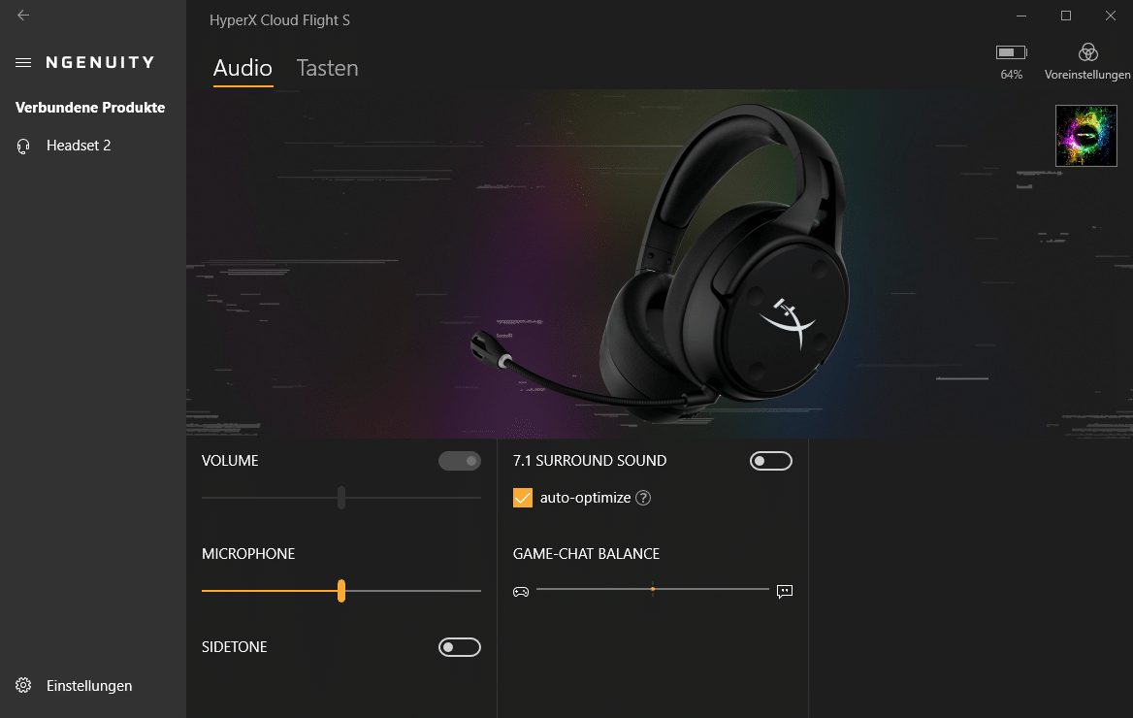Click the gamepad icon on balance slider
1133x718 pixels.
[x=521, y=592]
